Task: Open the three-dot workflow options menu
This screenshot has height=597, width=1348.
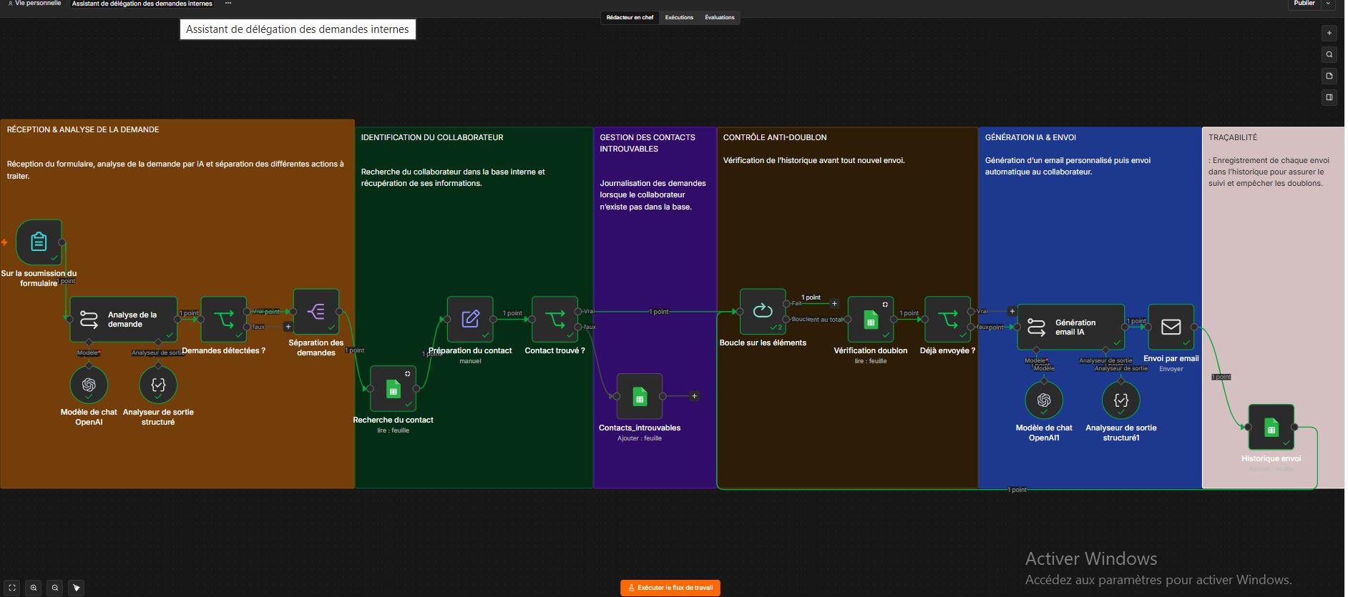Action: pos(228,4)
